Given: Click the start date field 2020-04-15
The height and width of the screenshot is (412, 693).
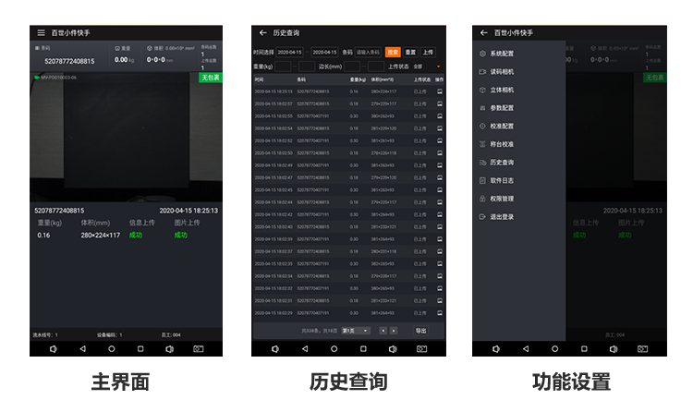Looking at the screenshot, I should (x=289, y=53).
